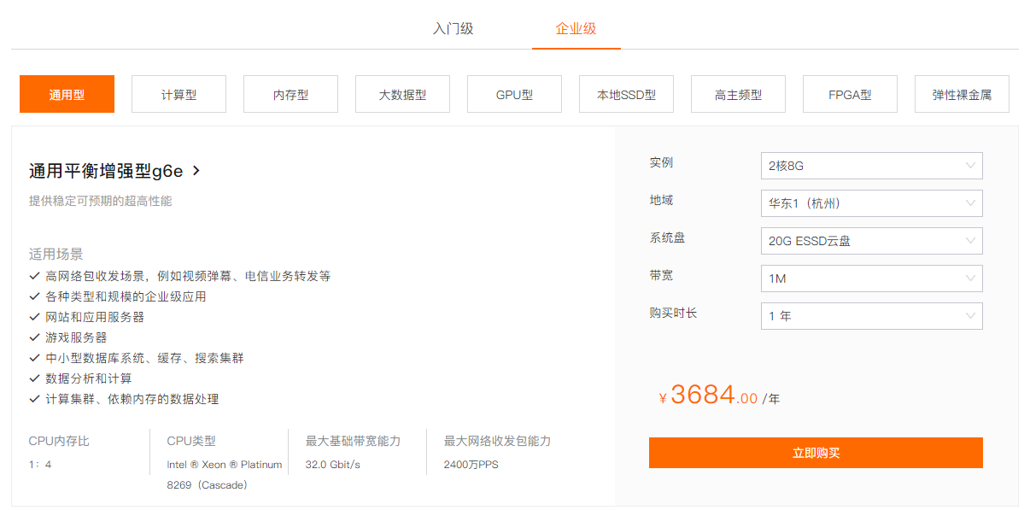Image resolution: width=1030 pixels, height=510 pixels.
Task: Select the FPGA型 category
Action: [x=850, y=94]
